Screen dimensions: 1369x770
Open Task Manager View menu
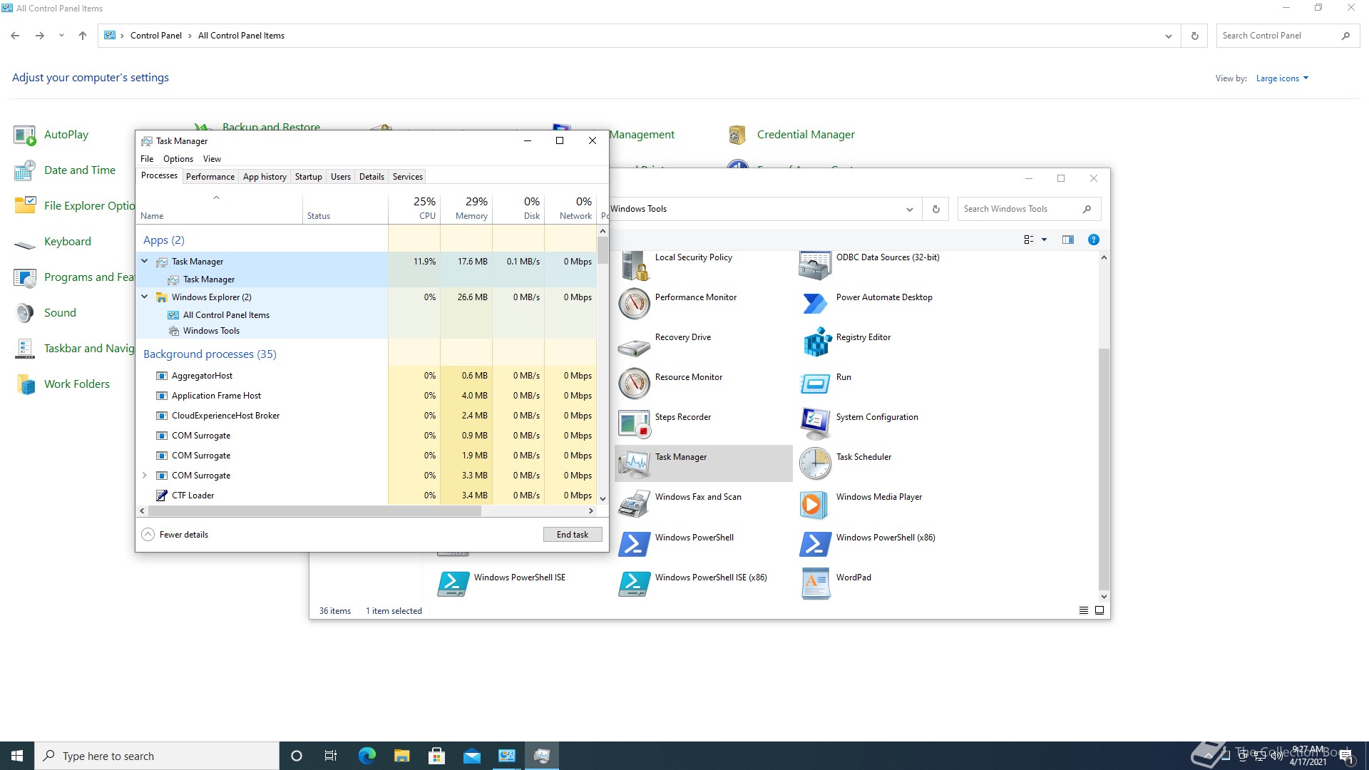[212, 159]
